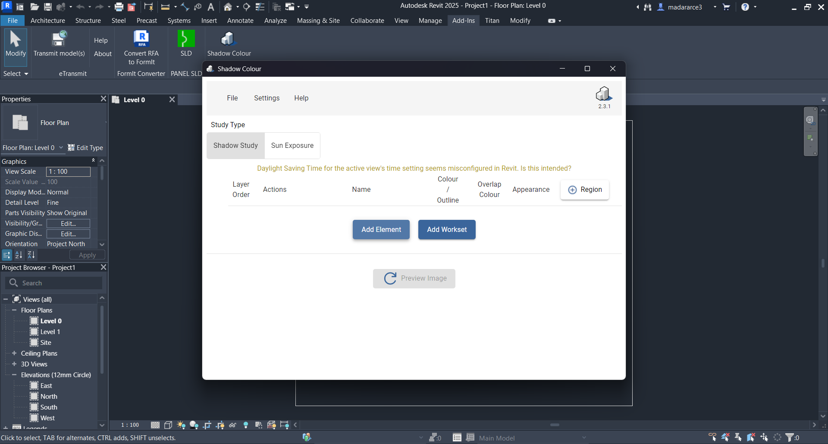Collapse the Views (all) tree node

pyautogui.click(x=6, y=299)
